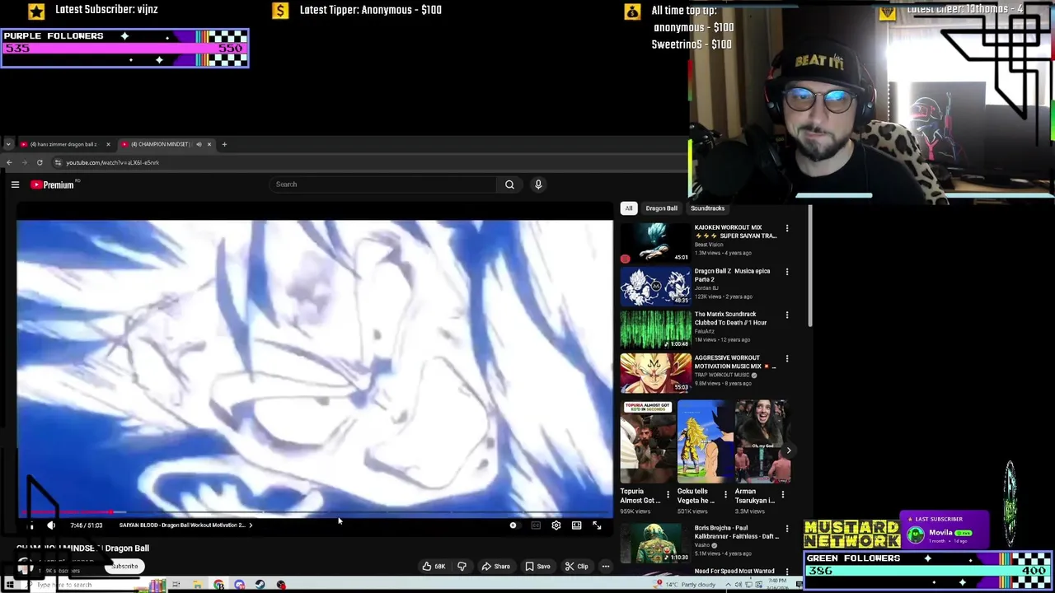
Task: Click the magnifier search button
Action: point(509,184)
